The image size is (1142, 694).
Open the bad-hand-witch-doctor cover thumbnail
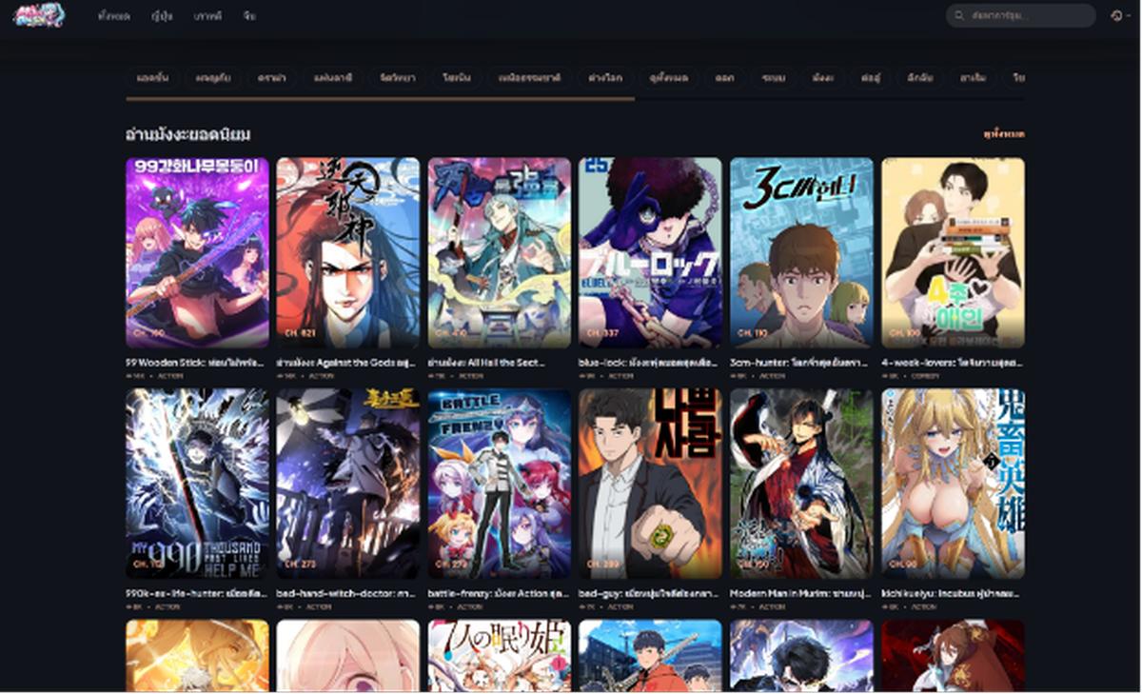[x=347, y=484]
